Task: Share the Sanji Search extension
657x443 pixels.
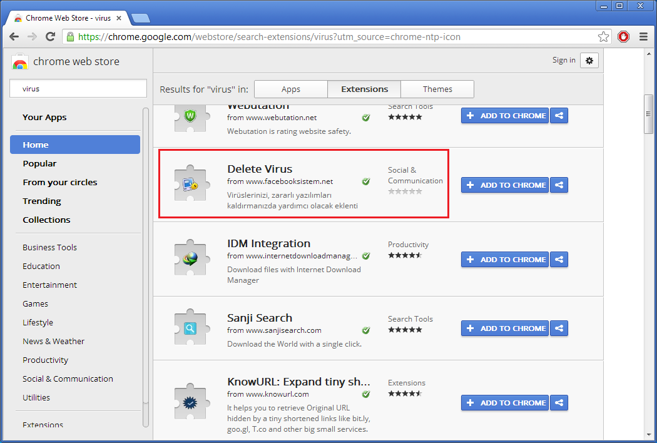Action: point(559,328)
